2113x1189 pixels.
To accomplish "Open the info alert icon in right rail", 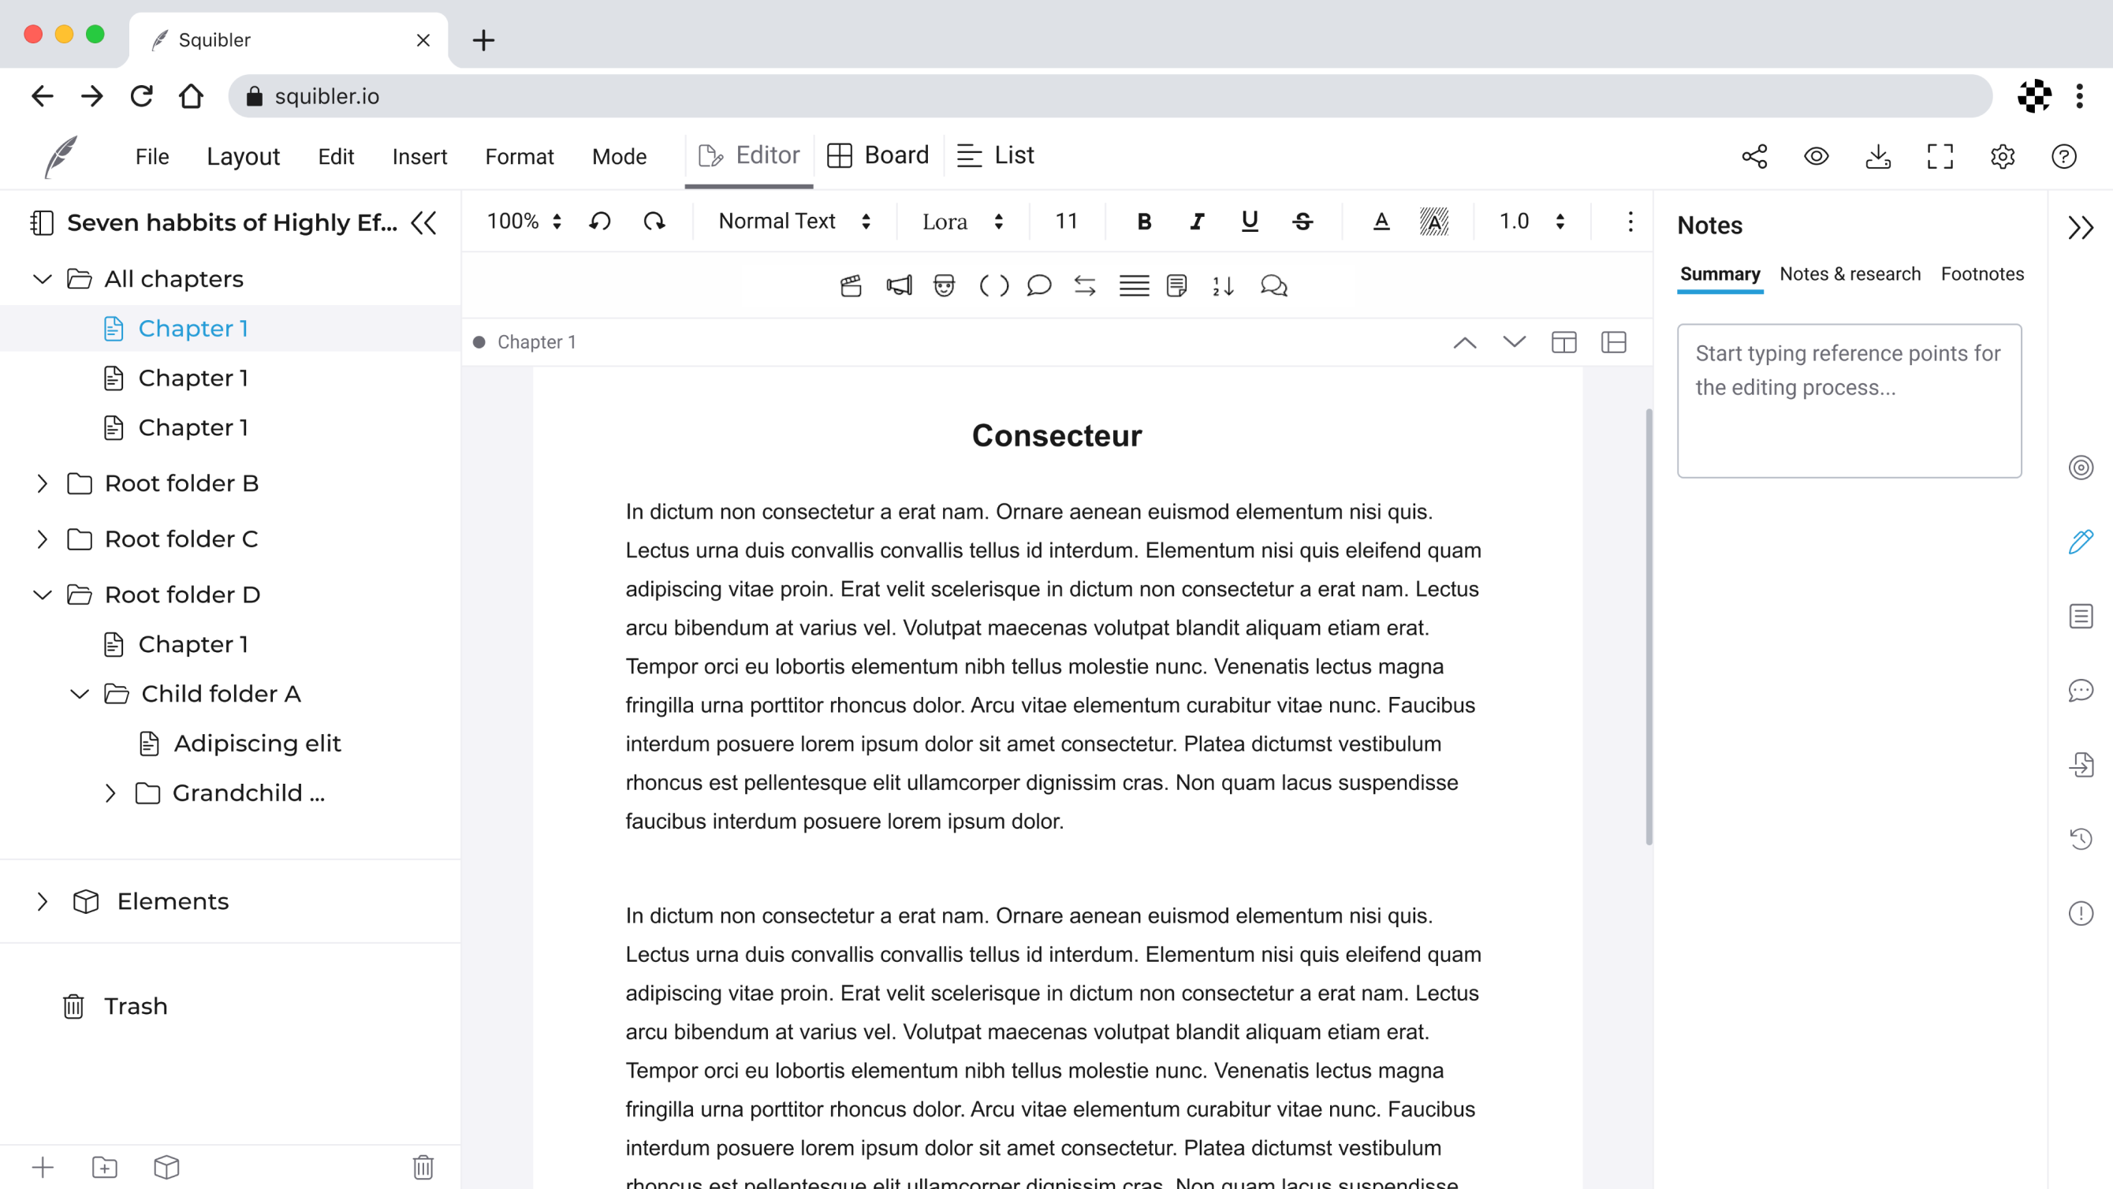I will pos(2081,913).
